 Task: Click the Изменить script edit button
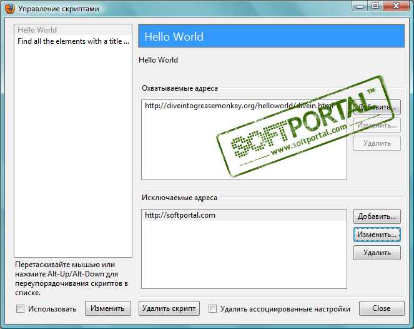108,308
